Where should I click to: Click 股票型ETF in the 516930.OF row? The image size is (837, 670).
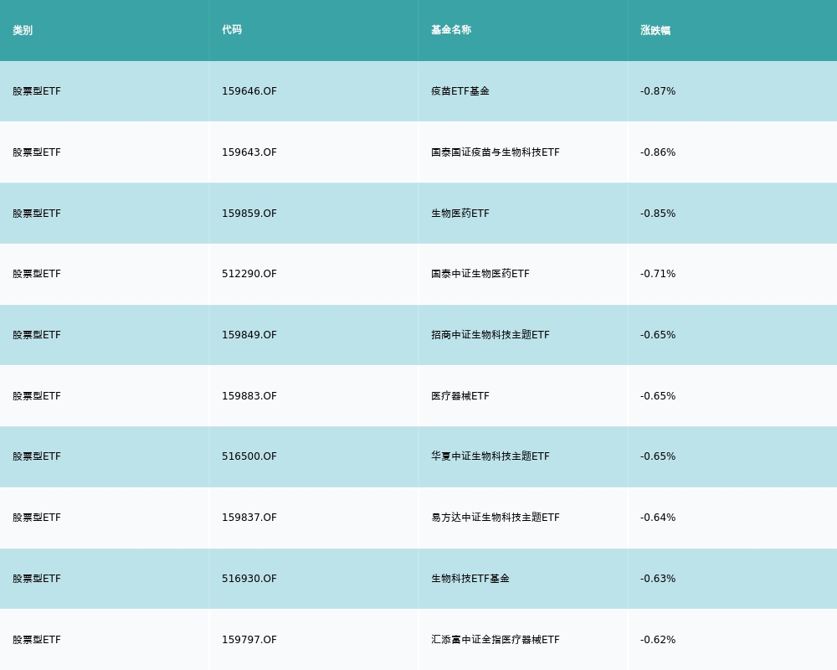tap(37, 579)
